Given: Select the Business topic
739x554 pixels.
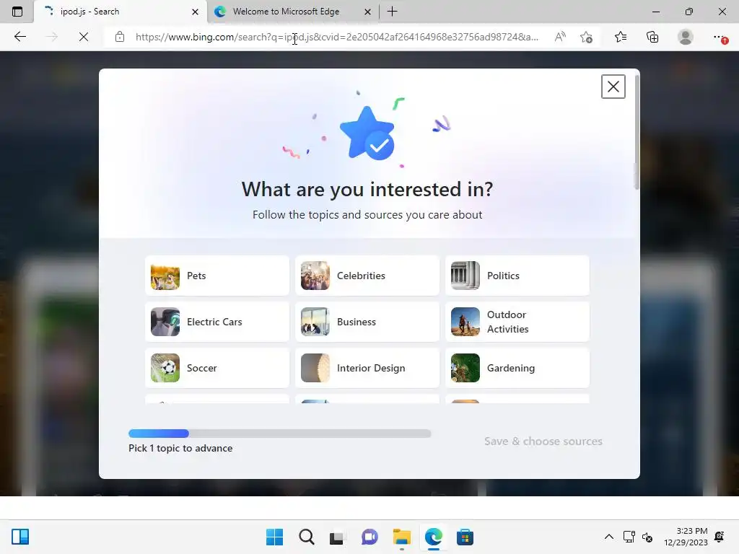Looking at the screenshot, I should pyautogui.click(x=367, y=322).
